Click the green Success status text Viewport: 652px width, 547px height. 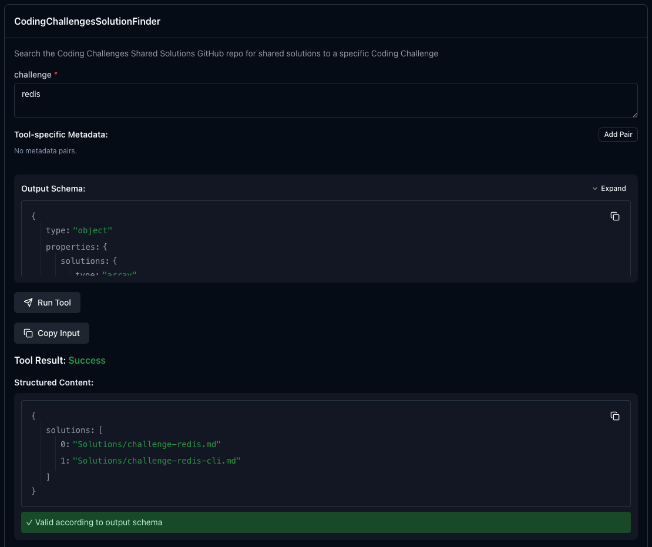coord(87,360)
